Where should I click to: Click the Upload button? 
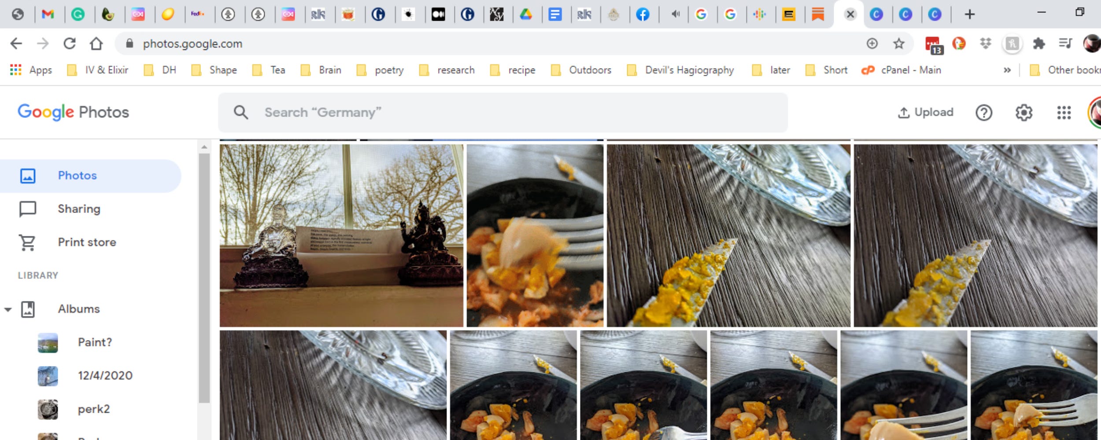point(925,113)
